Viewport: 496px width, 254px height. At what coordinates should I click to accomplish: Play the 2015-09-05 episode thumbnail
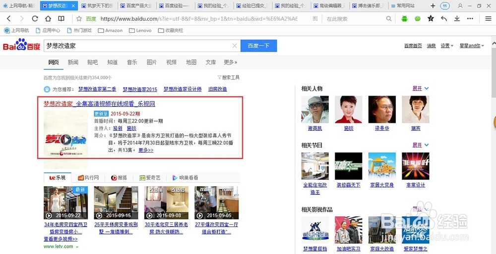pos(217,203)
